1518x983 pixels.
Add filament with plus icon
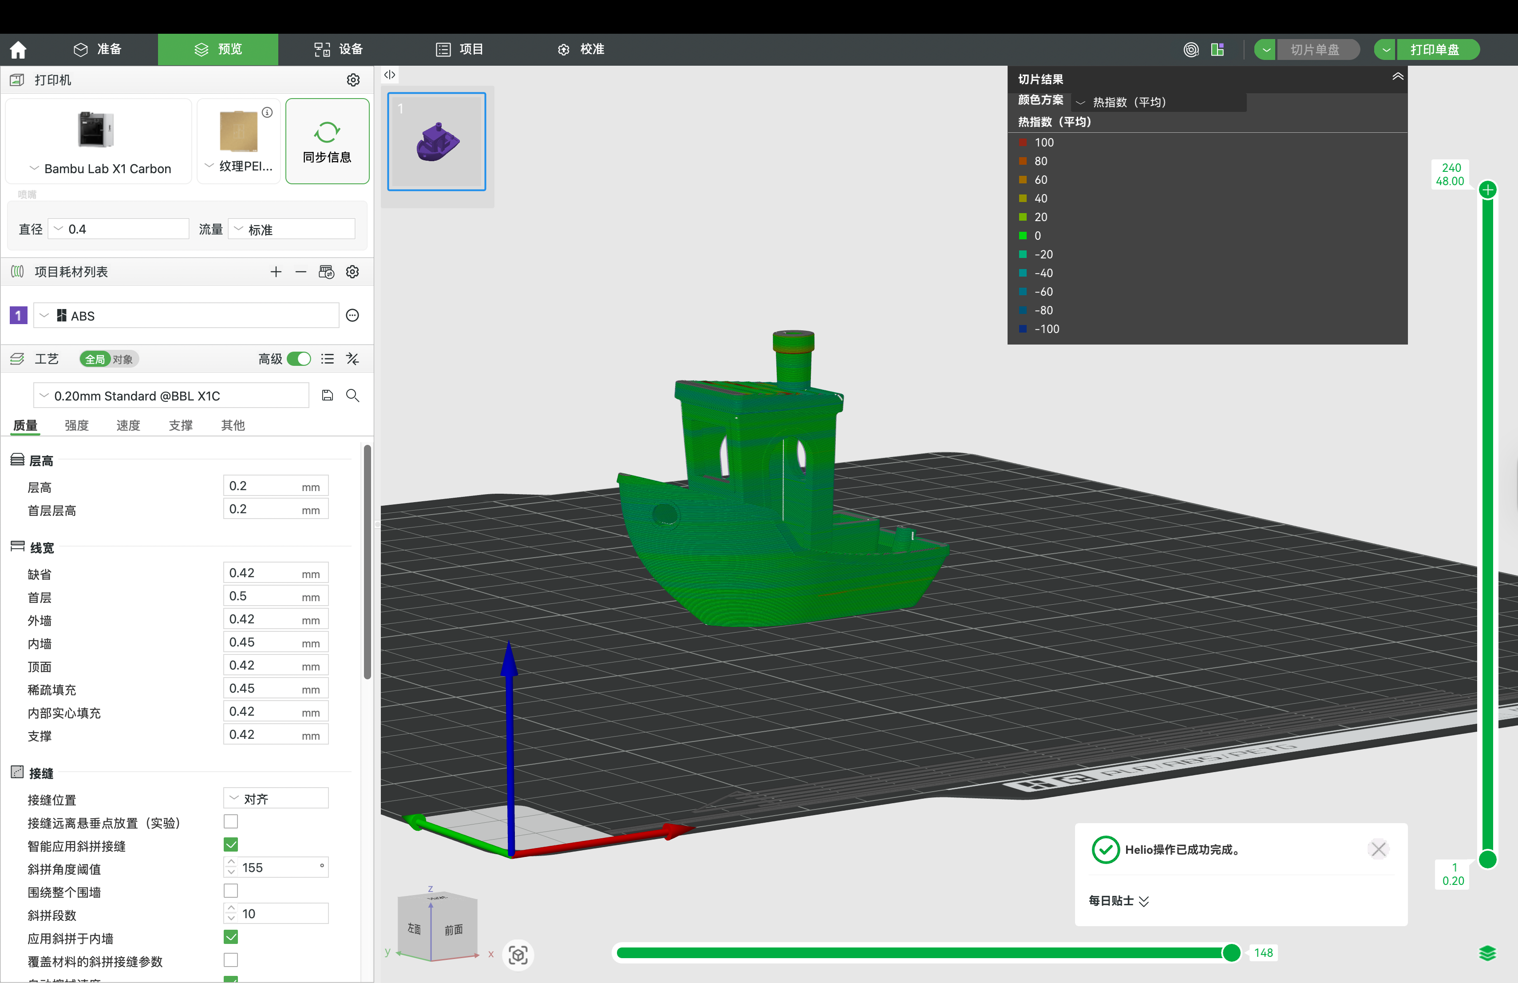(x=276, y=272)
